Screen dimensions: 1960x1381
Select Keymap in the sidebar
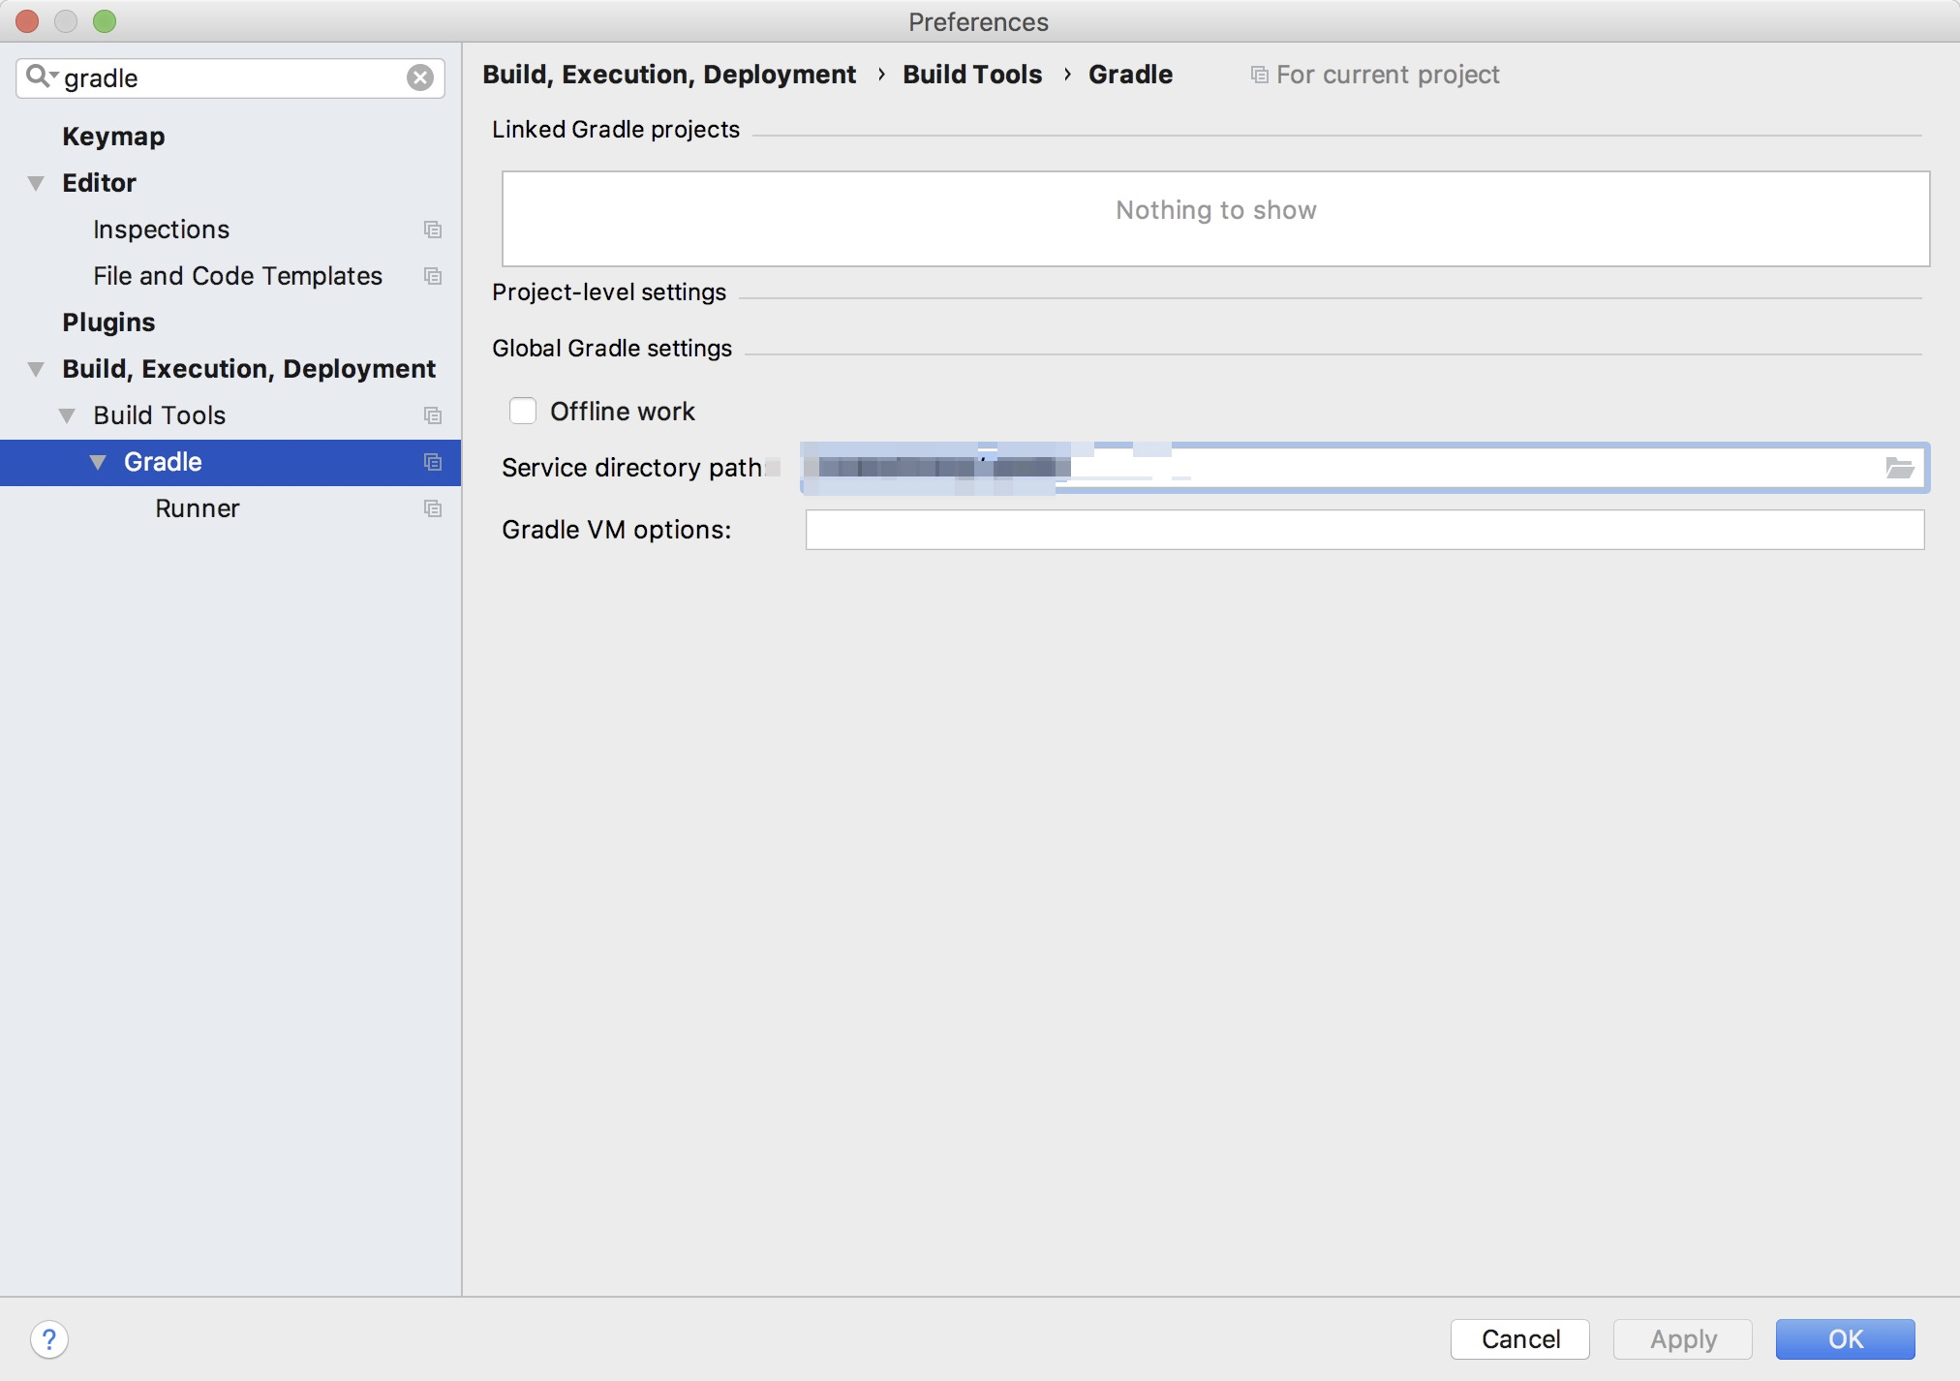point(113,137)
